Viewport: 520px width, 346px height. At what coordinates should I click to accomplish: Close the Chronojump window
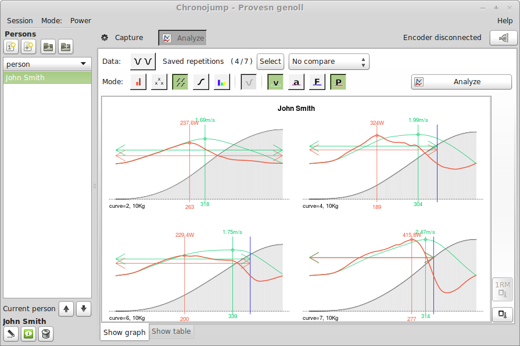point(510,8)
